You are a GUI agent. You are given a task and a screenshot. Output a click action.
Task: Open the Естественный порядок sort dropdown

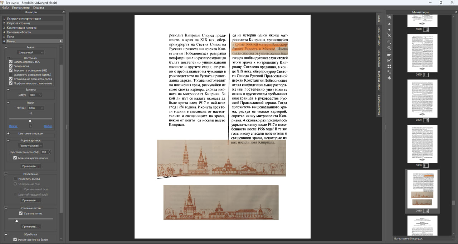coord(424,239)
